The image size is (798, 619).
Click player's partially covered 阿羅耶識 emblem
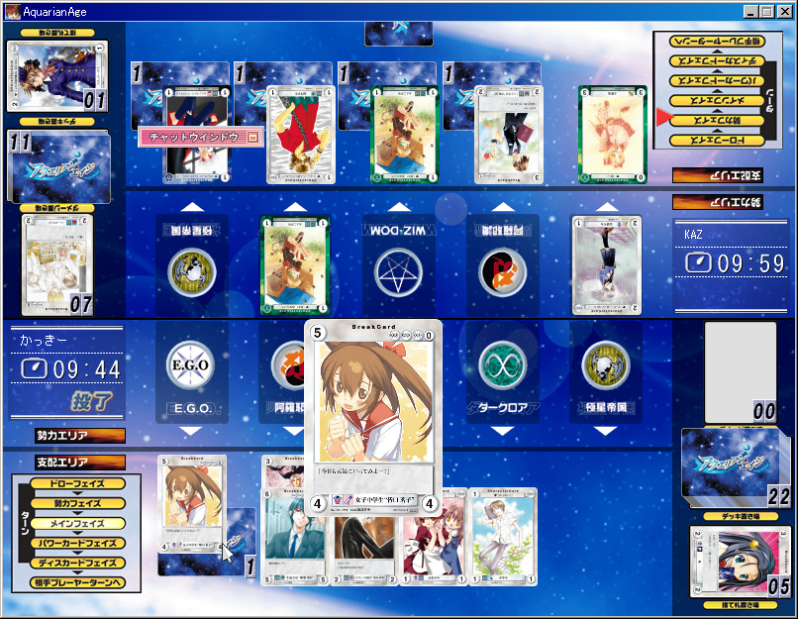287,364
